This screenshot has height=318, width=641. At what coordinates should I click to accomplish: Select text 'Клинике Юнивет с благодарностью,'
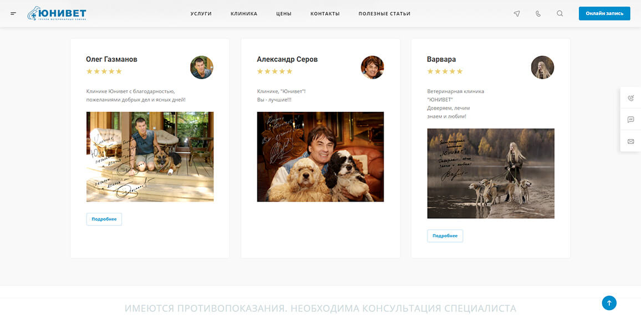tap(131, 91)
